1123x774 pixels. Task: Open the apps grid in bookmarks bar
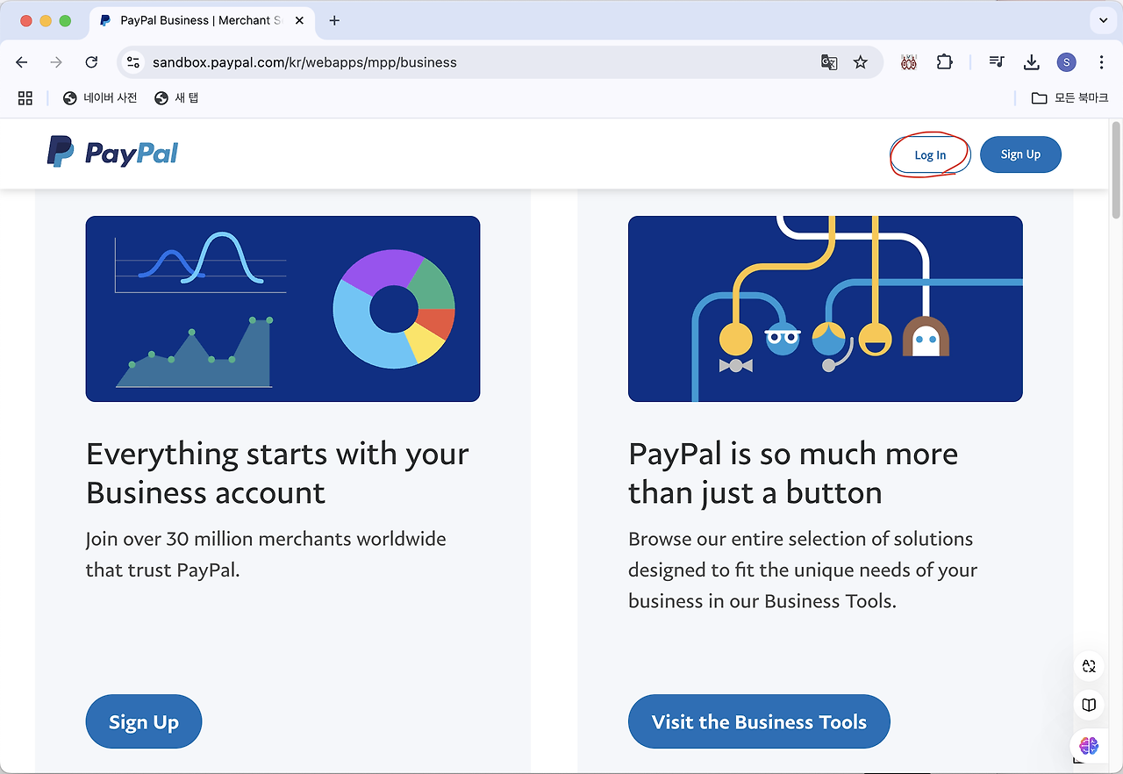pyautogui.click(x=25, y=98)
